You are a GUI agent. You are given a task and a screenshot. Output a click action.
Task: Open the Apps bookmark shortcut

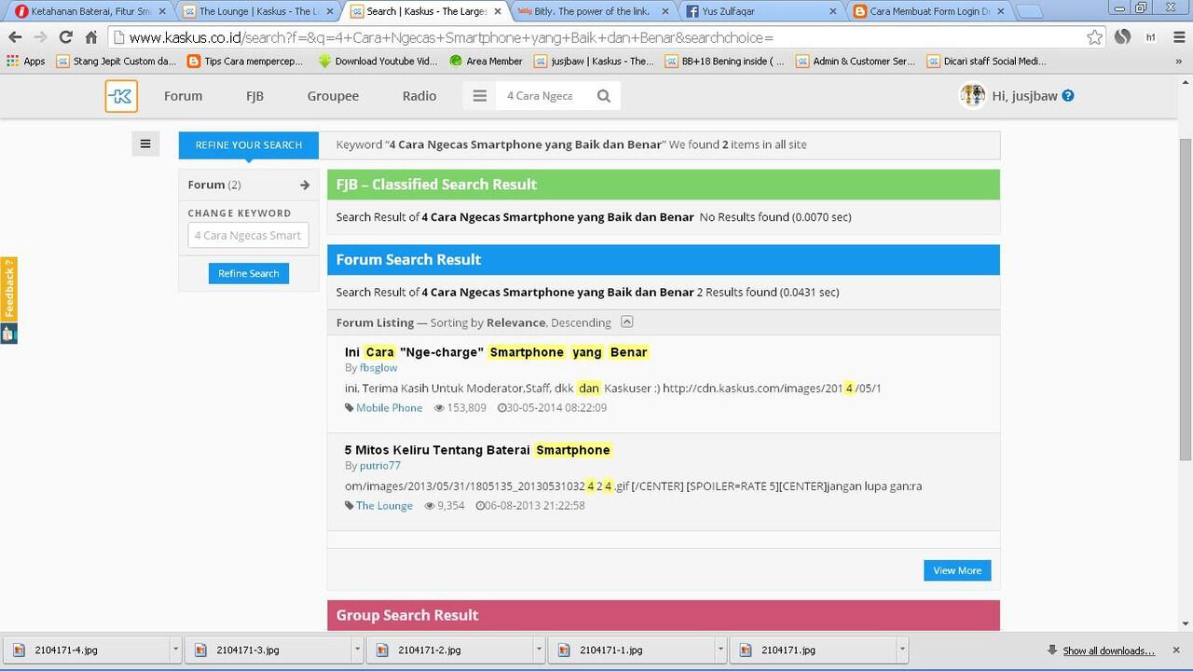[26, 62]
